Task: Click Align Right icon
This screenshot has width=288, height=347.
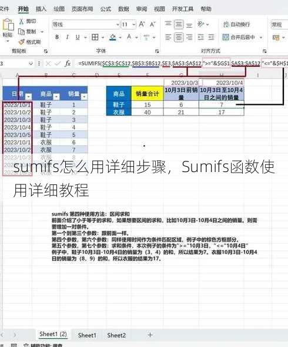Action: coord(189,37)
